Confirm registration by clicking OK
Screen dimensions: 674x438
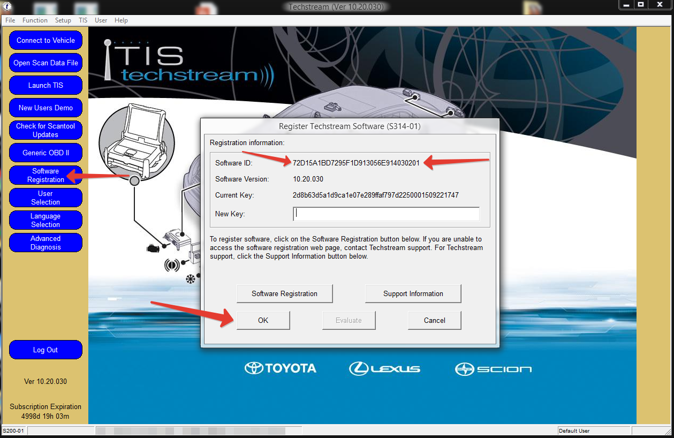coord(263,320)
